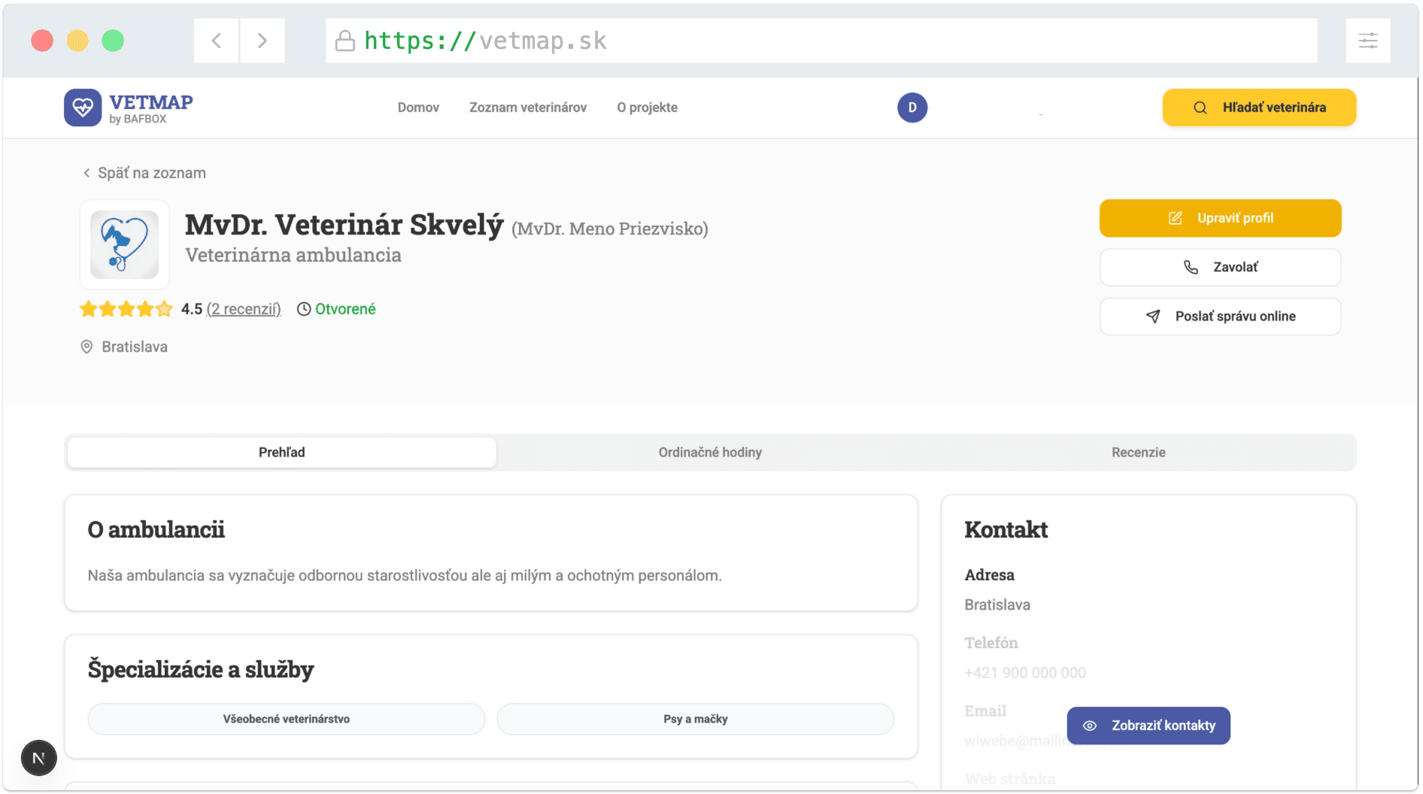Toggle the Všeobecné veterinárstvo chip
This screenshot has width=1423, height=794.
[x=286, y=719]
